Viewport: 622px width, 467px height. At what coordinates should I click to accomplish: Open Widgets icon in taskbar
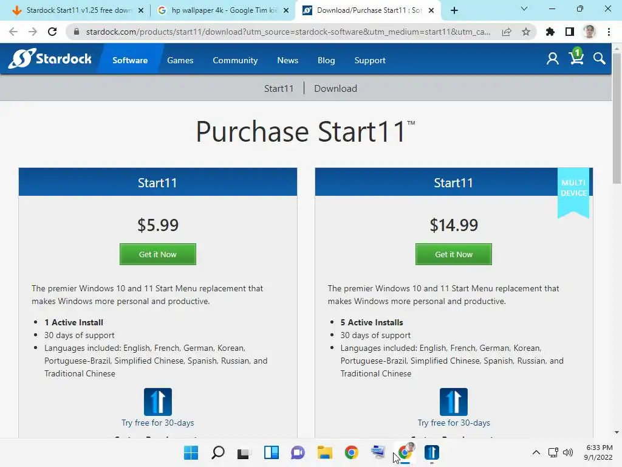click(x=272, y=452)
